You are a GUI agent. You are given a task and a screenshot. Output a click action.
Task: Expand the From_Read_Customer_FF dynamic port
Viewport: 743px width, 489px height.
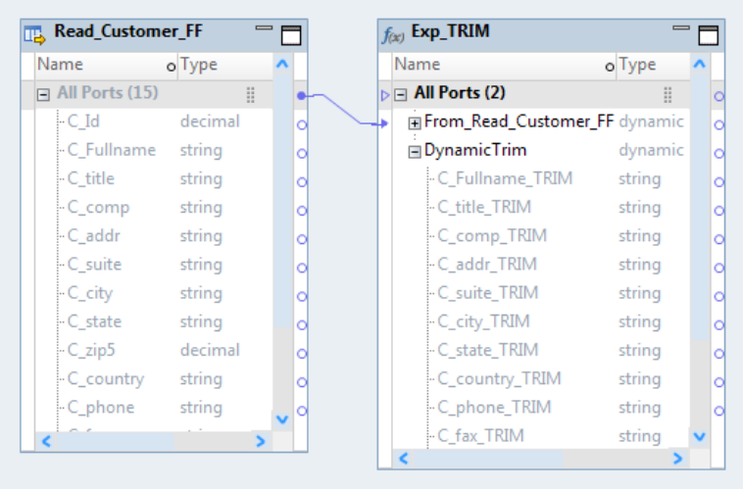(416, 122)
